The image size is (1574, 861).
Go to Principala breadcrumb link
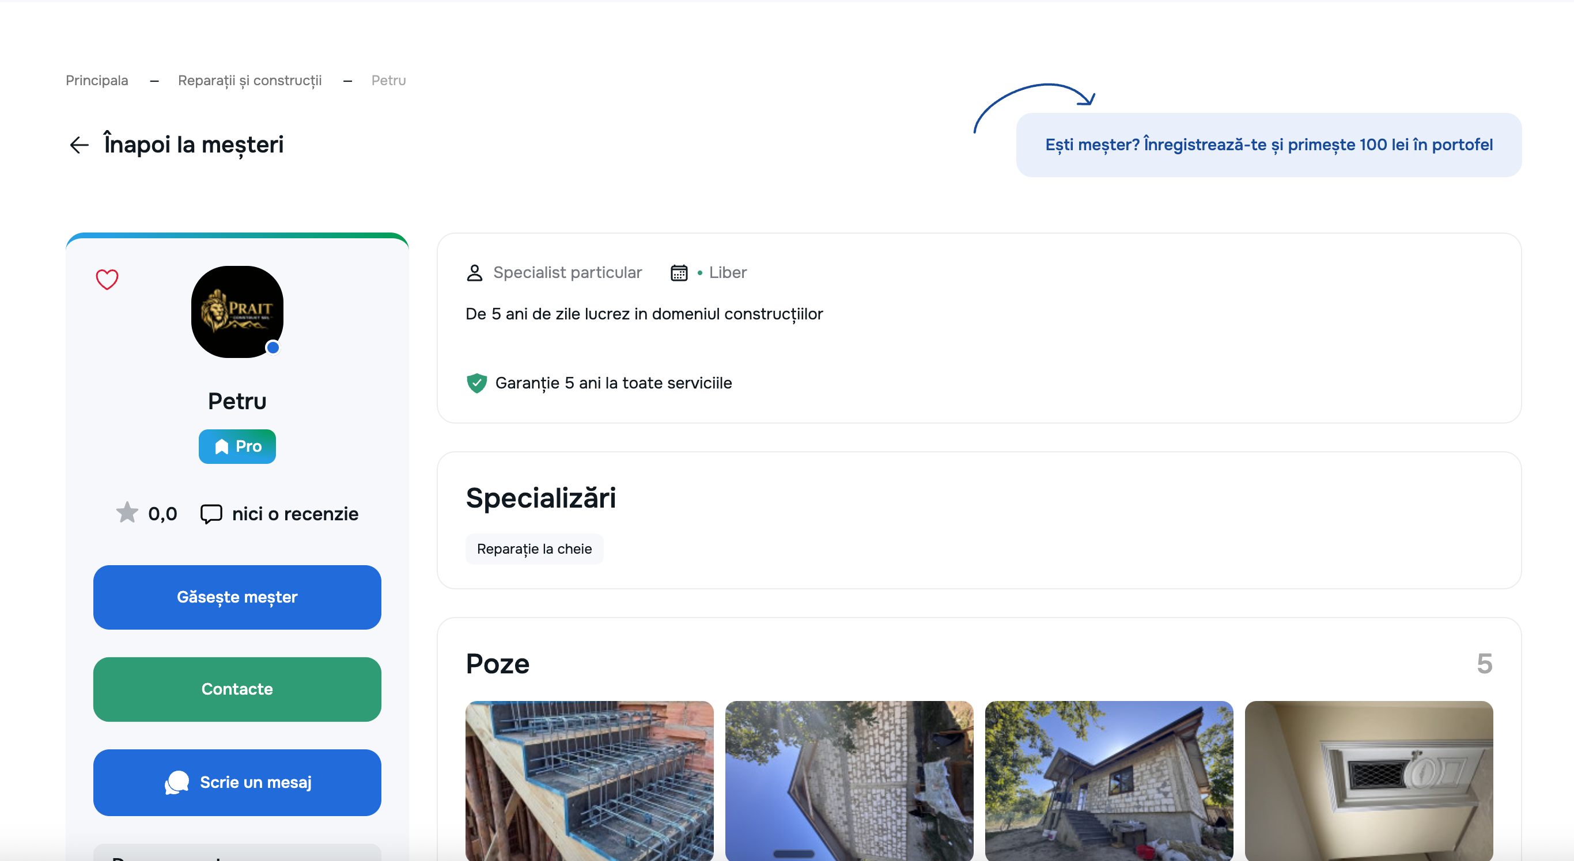pos(97,81)
